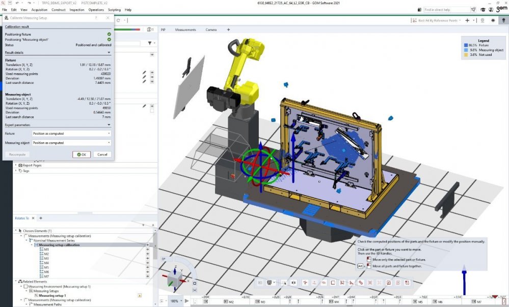Click the yellow warning icon beside Measuring setup 1
The width and height of the screenshot is (509, 307).
140,295
